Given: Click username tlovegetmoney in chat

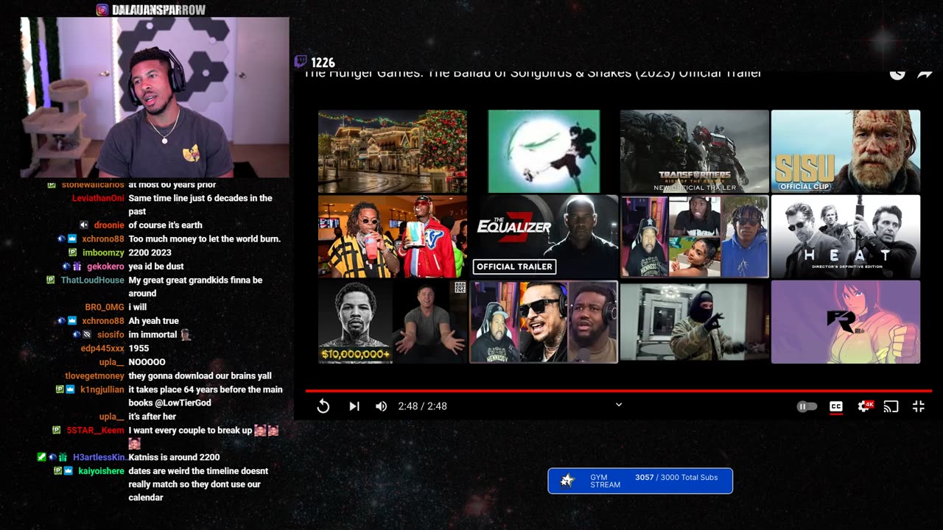Looking at the screenshot, I should (x=94, y=376).
